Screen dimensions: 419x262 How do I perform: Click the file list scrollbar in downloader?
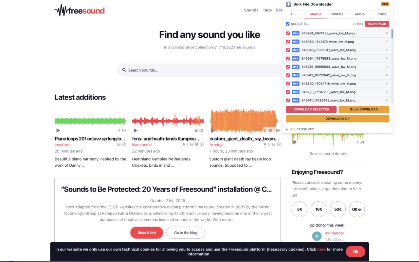pyautogui.click(x=392, y=34)
